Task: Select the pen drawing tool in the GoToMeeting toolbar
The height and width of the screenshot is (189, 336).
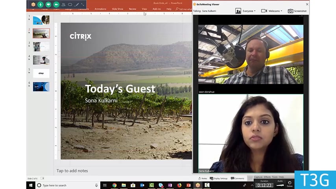Action: tap(76, 4)
